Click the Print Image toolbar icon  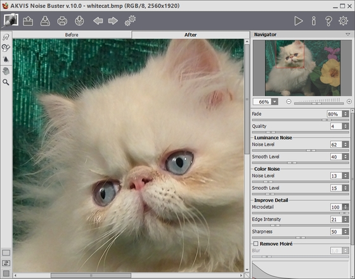tap(62, 21)
